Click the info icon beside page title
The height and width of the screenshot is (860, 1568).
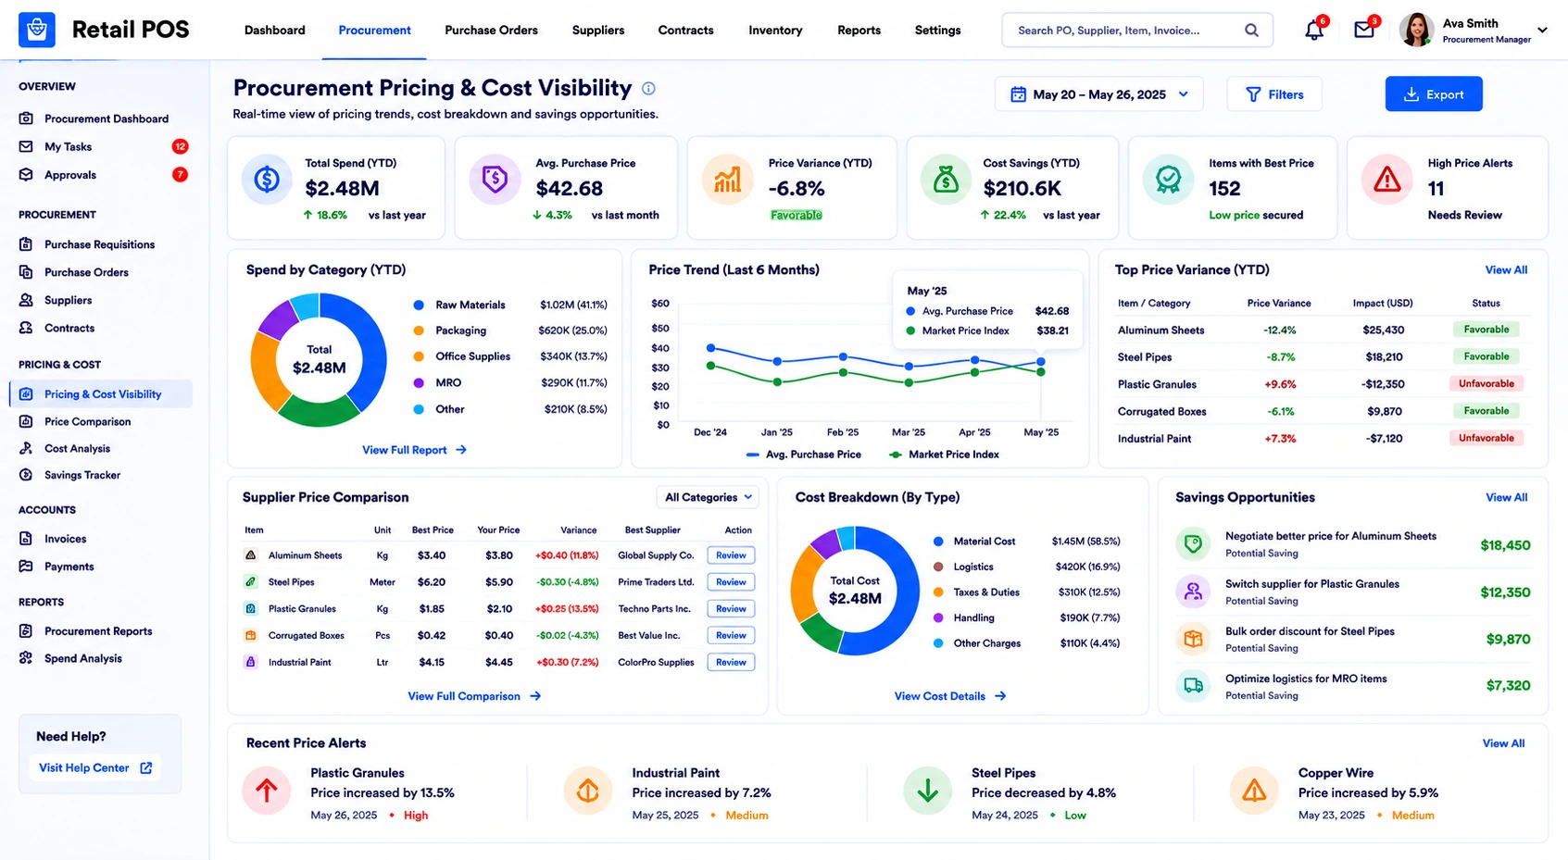coord(648,89)
